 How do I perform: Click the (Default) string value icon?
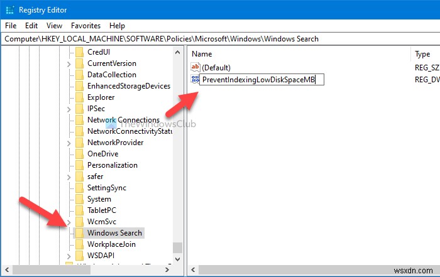click(195, 67)
